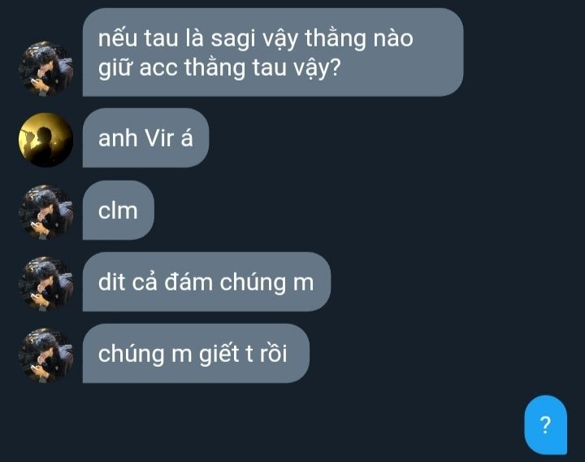Click the word 'anh' in the second message
585x462 pixels.
[x=118, y=138]
